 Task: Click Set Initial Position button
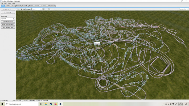tap(8, 22)
